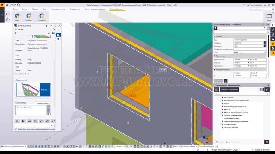
Task: Click the Redo arrow icon
Action: pyautogui.click(x=15, y=5)
